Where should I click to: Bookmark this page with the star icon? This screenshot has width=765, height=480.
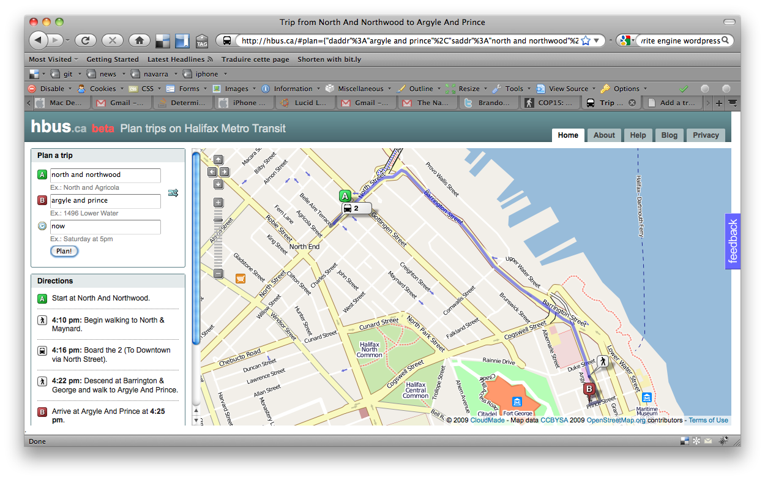pyautogui.click(x=585, y=40)
